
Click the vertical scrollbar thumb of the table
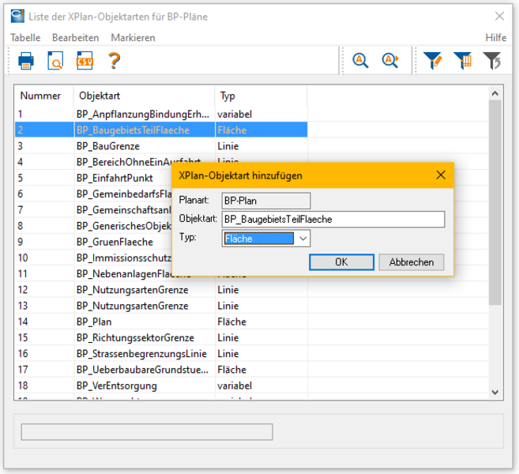click(495, 202)
